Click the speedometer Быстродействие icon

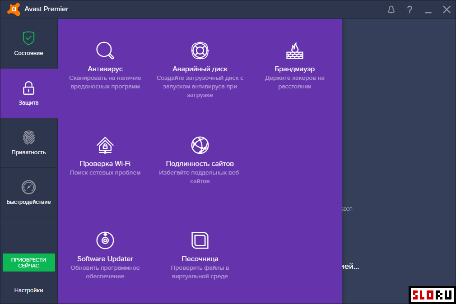[x=28, y=187]
